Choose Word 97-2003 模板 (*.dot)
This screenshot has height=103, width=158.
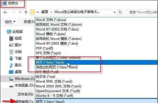click(x=96, y=44)
